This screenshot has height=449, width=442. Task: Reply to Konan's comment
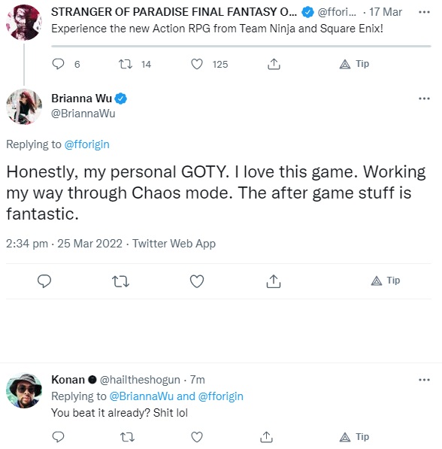58,437
